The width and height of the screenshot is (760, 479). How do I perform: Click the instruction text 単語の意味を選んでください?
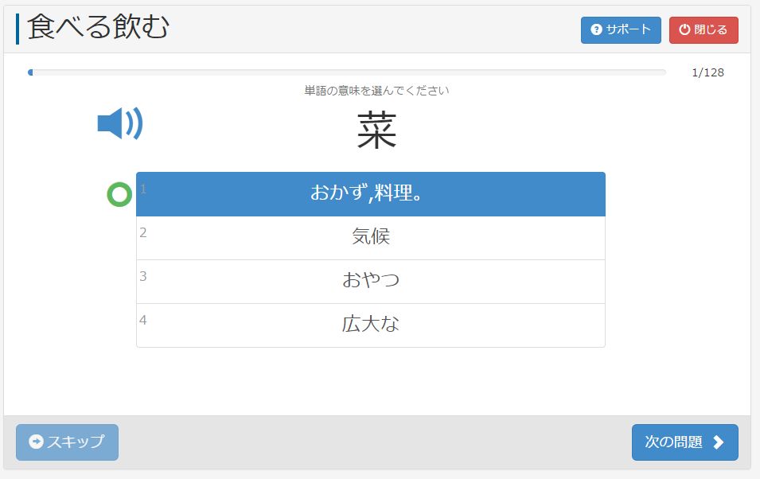pyautogui.click(x=376, y=91)
